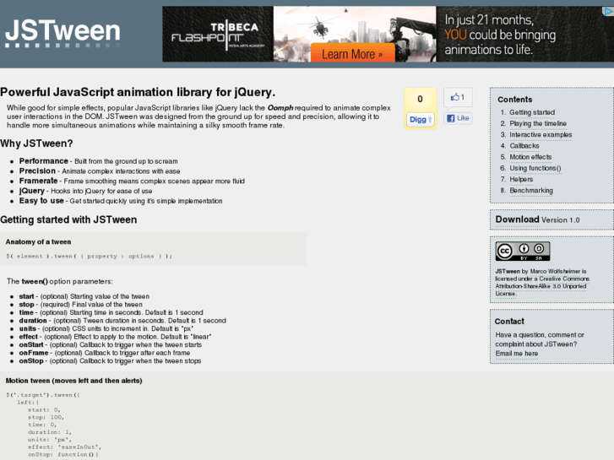The image size is (614, 460).
Task: Click the ad text about 21 months
Action: click(x=500, y=35)
